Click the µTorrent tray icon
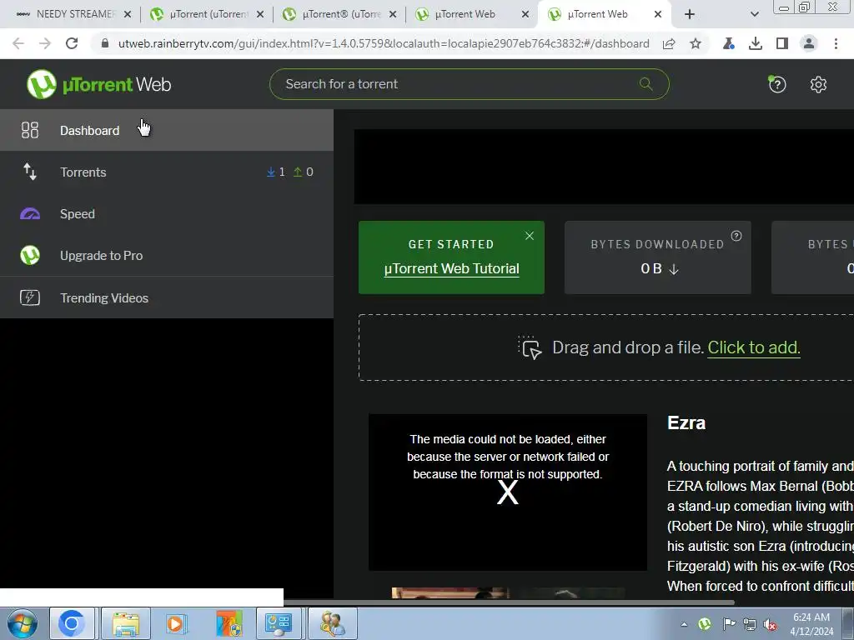854x640 pixels. click(705, 623)
